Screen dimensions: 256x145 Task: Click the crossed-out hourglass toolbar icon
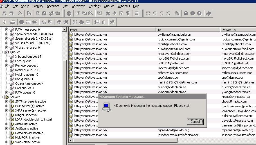[x=78, y=13]
